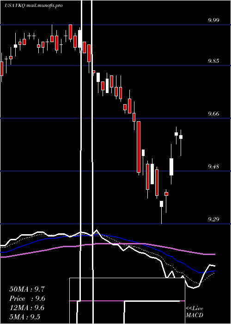Screen dimensions: 231x324
Task: Click the pink 50MA line's flat right end
Action: [x=209, y=255]
